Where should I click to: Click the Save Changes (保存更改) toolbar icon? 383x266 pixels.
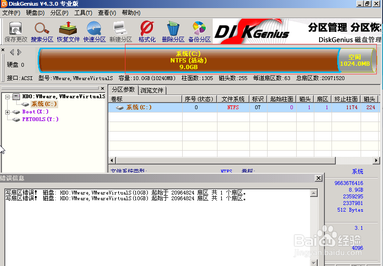point(16,32)
